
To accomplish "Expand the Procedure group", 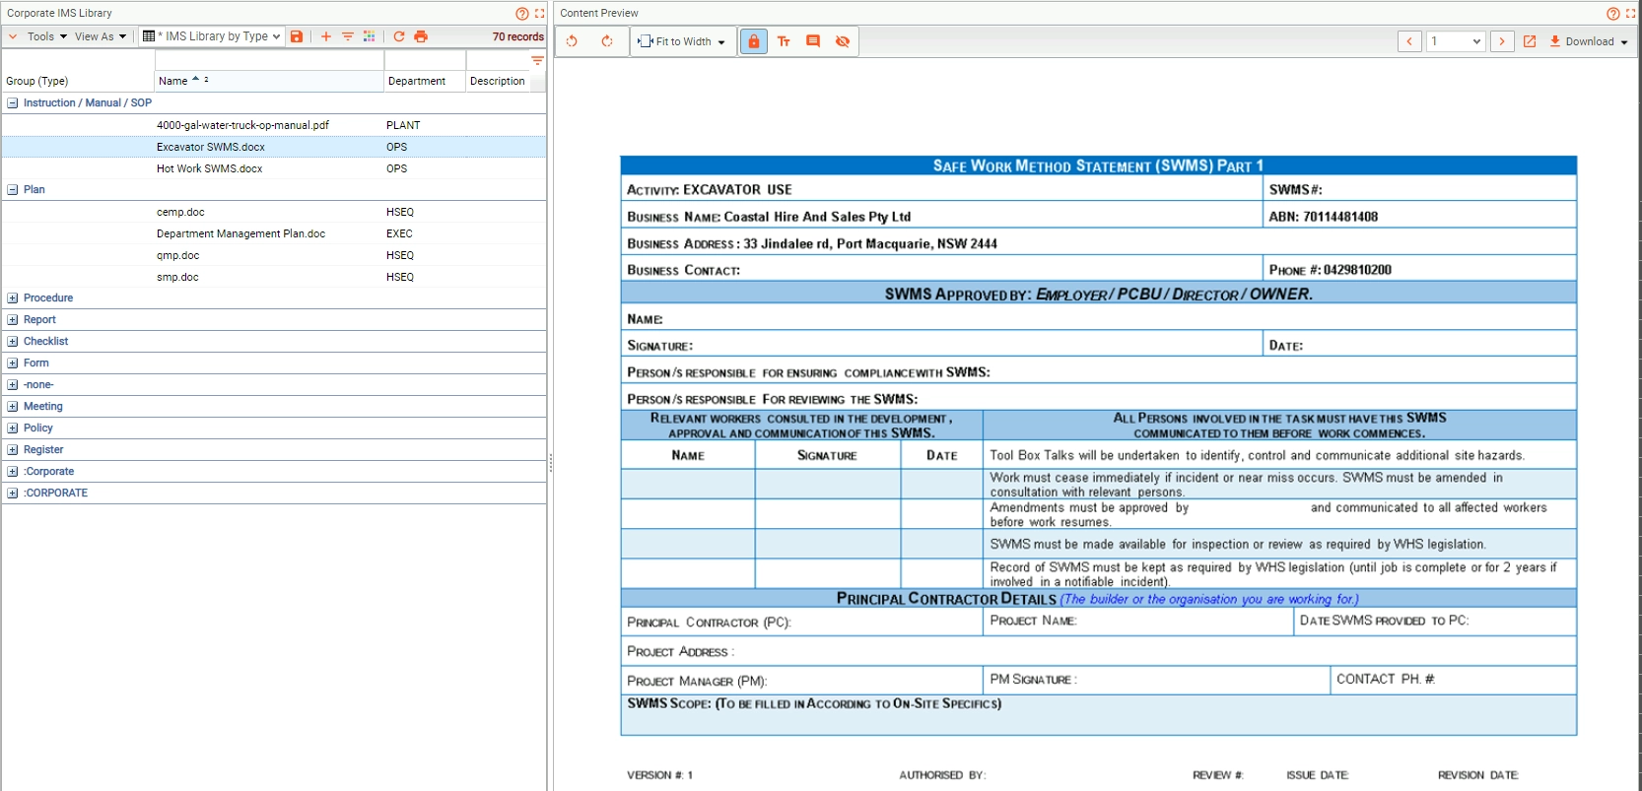I will [13, 297].
